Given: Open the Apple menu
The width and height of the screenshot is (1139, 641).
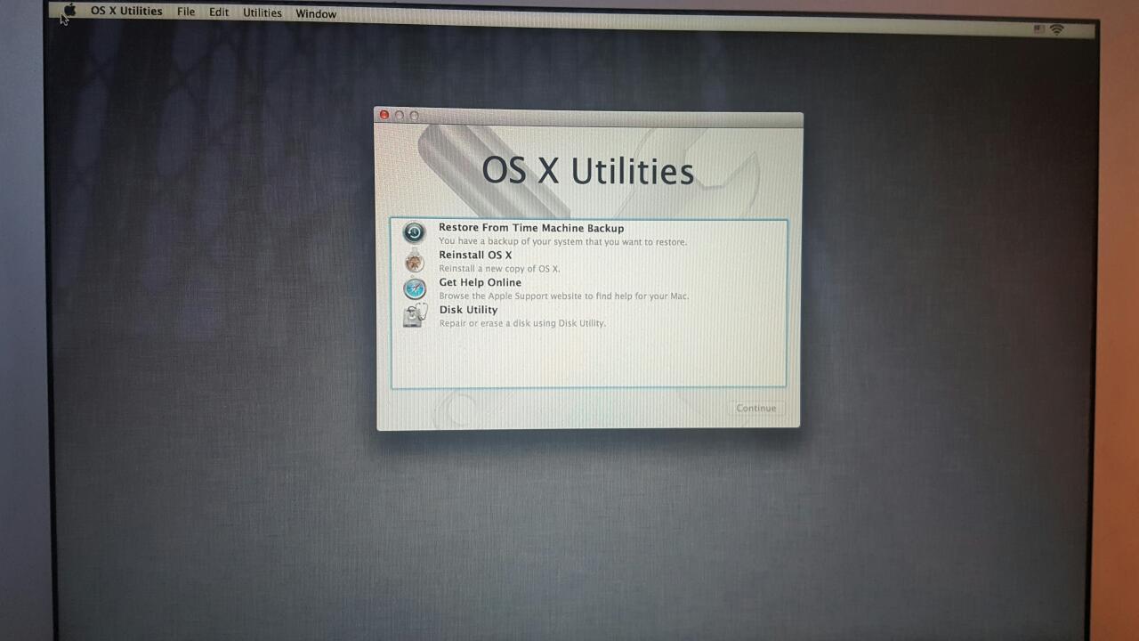Looking at the screenshot, I should pos(70,11).
